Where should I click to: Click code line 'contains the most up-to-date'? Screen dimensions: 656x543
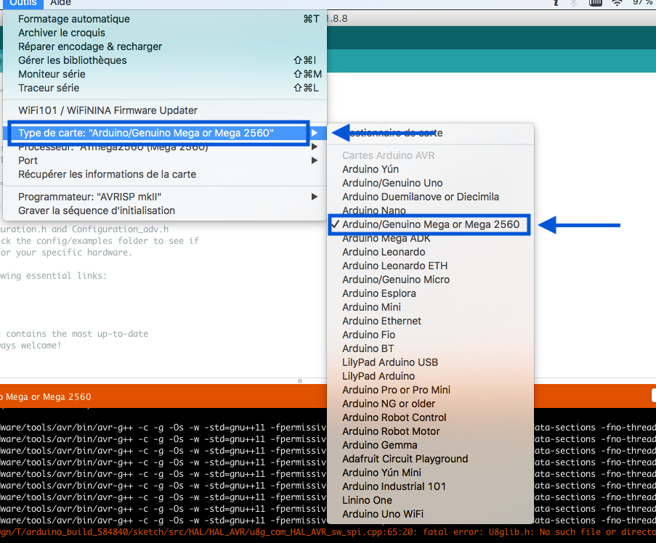point(77,334)
